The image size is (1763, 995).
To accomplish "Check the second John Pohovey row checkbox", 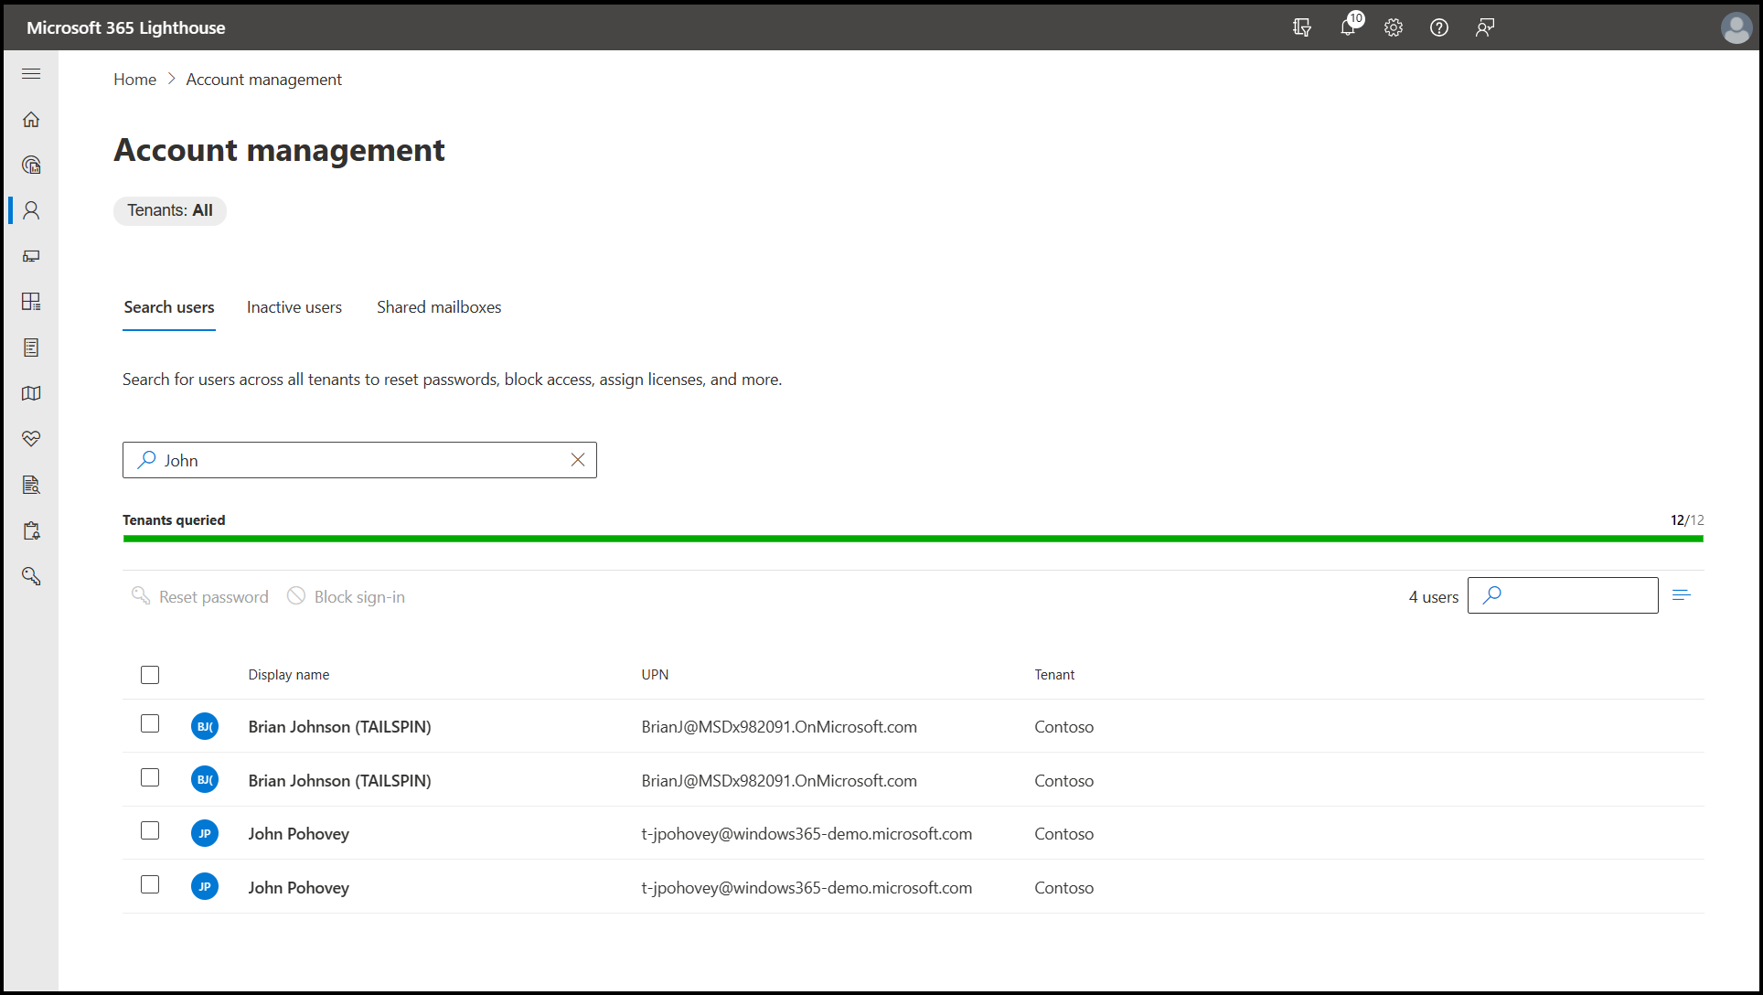I will 150,884.
